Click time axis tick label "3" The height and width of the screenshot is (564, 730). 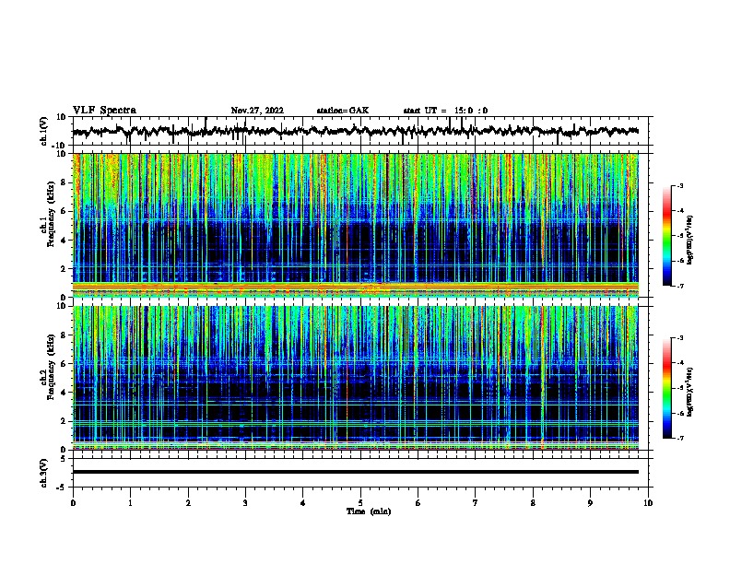(245, 503)
